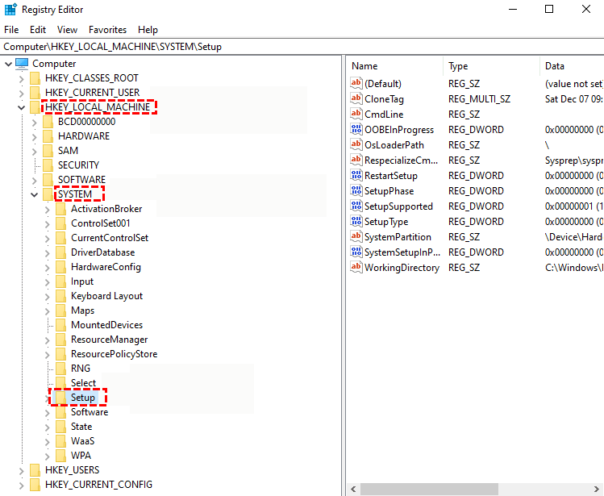The image size is (604, 496).
Task: Expand the CurrentControlSet key
Action: click(x=47, y=238)
